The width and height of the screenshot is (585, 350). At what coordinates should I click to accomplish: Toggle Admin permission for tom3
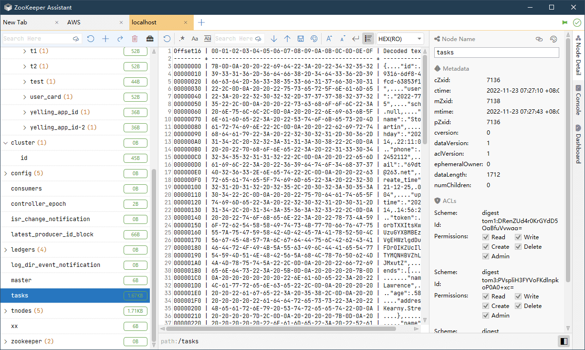[486, 316]
